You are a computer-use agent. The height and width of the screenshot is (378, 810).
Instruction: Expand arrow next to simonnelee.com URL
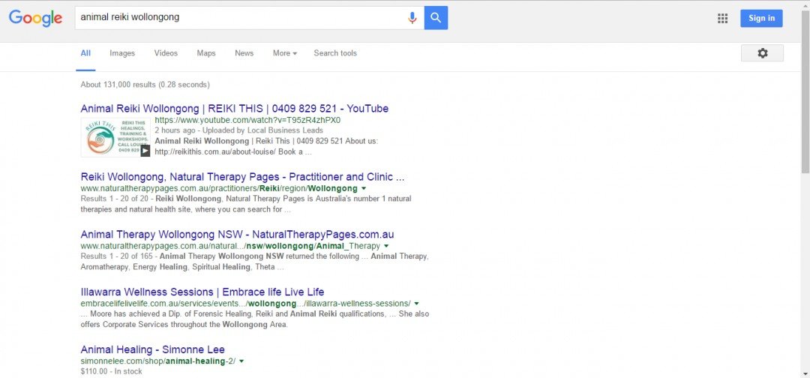pyautogui.click(x=241, y=361)
